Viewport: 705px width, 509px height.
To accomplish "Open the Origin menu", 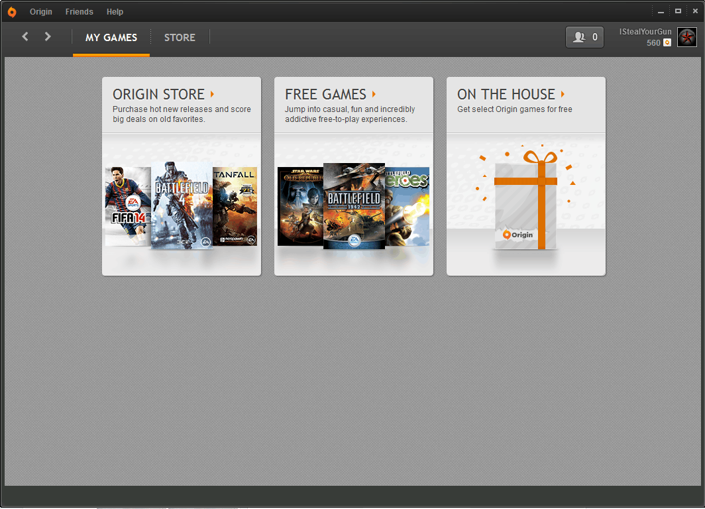I will coord(41,12).
